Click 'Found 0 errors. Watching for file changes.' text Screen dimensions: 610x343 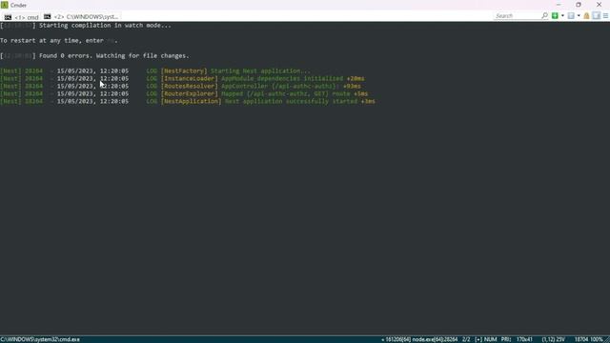coord(114,56)
